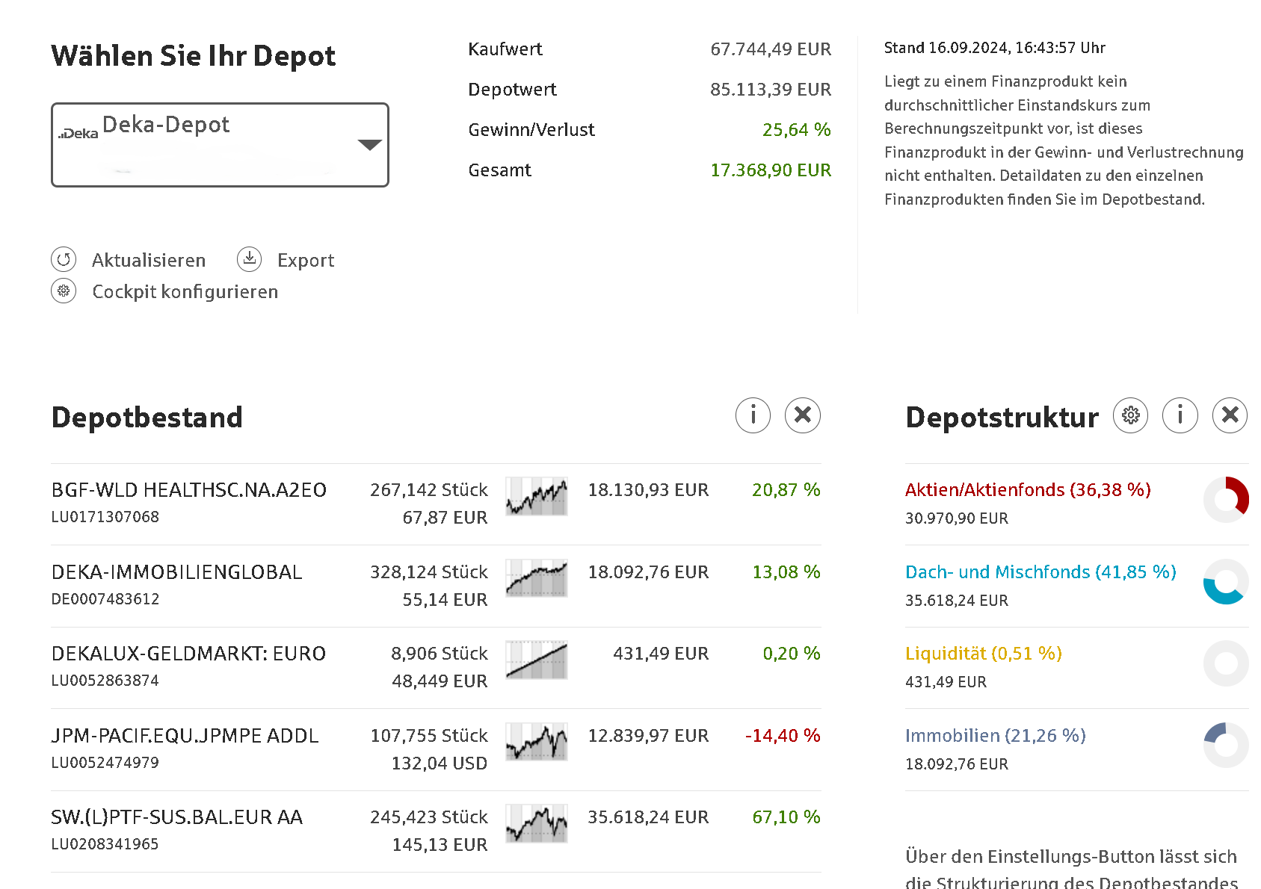1261x889 pixels.
Task: Open SW.(L)PTF-SUS.BAL.EUR AA position
Action: [176, 817]
